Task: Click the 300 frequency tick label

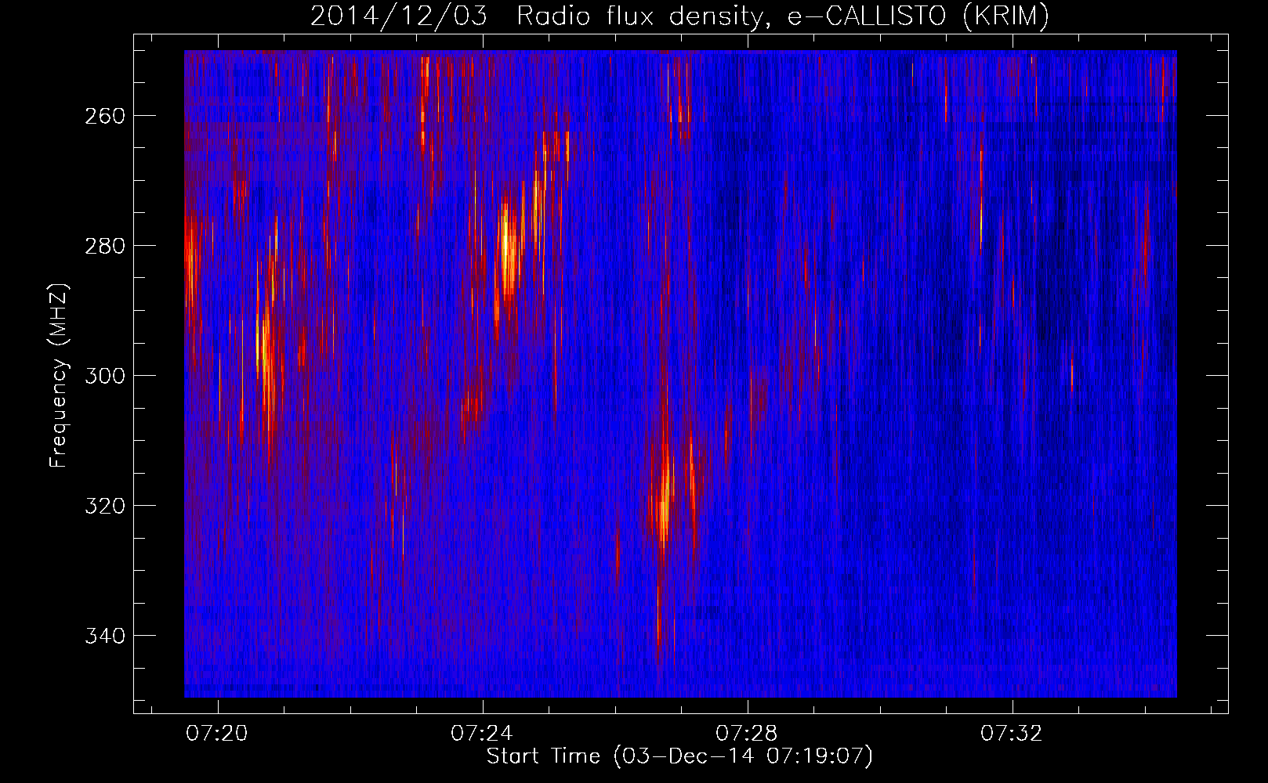Action: [104, 377]
